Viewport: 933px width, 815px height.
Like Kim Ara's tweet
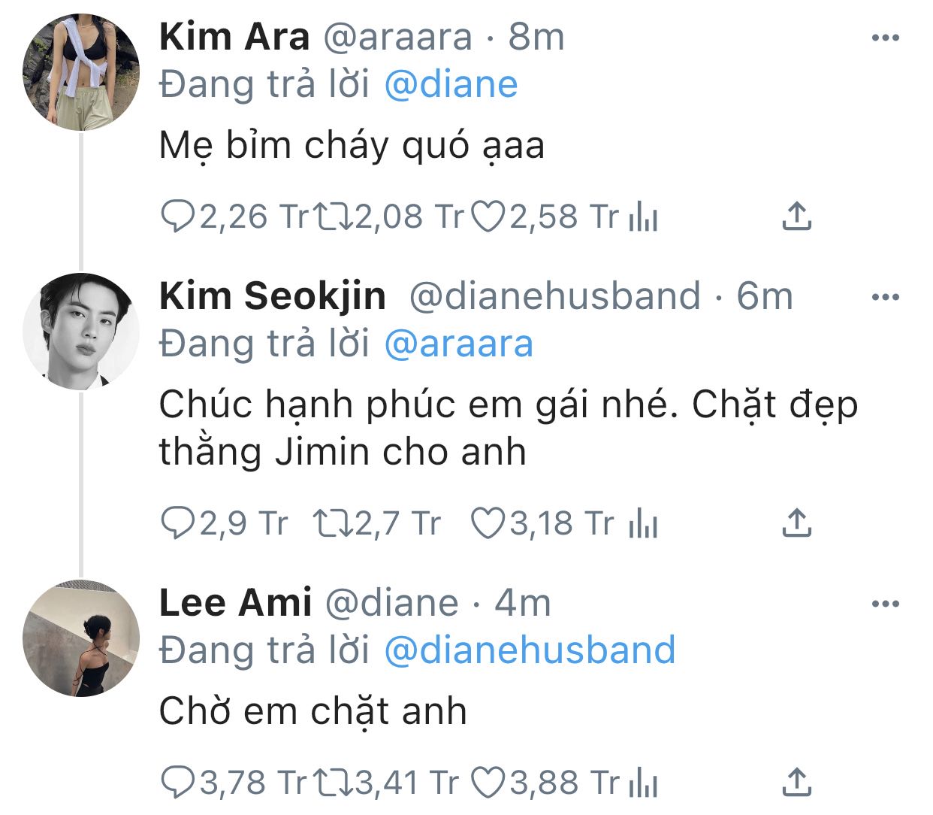tap(488, 217)
